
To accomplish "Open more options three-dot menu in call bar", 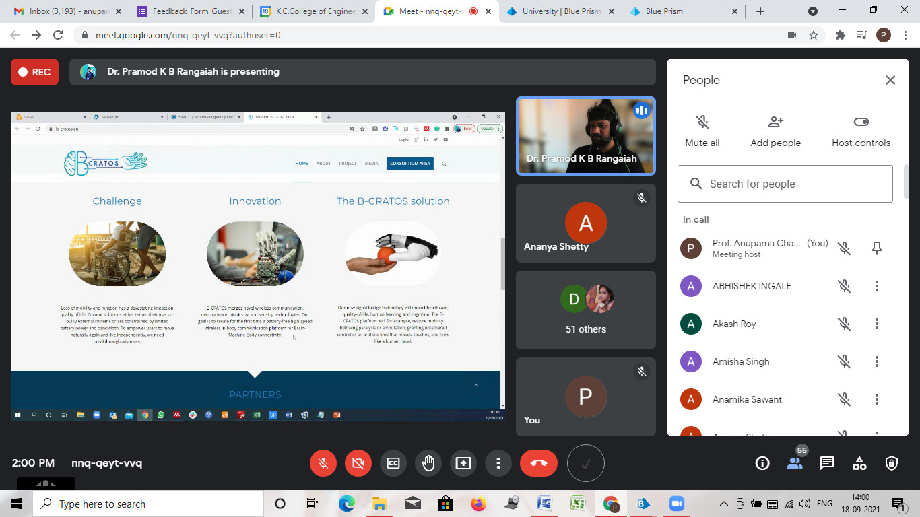I will [498, 463].
